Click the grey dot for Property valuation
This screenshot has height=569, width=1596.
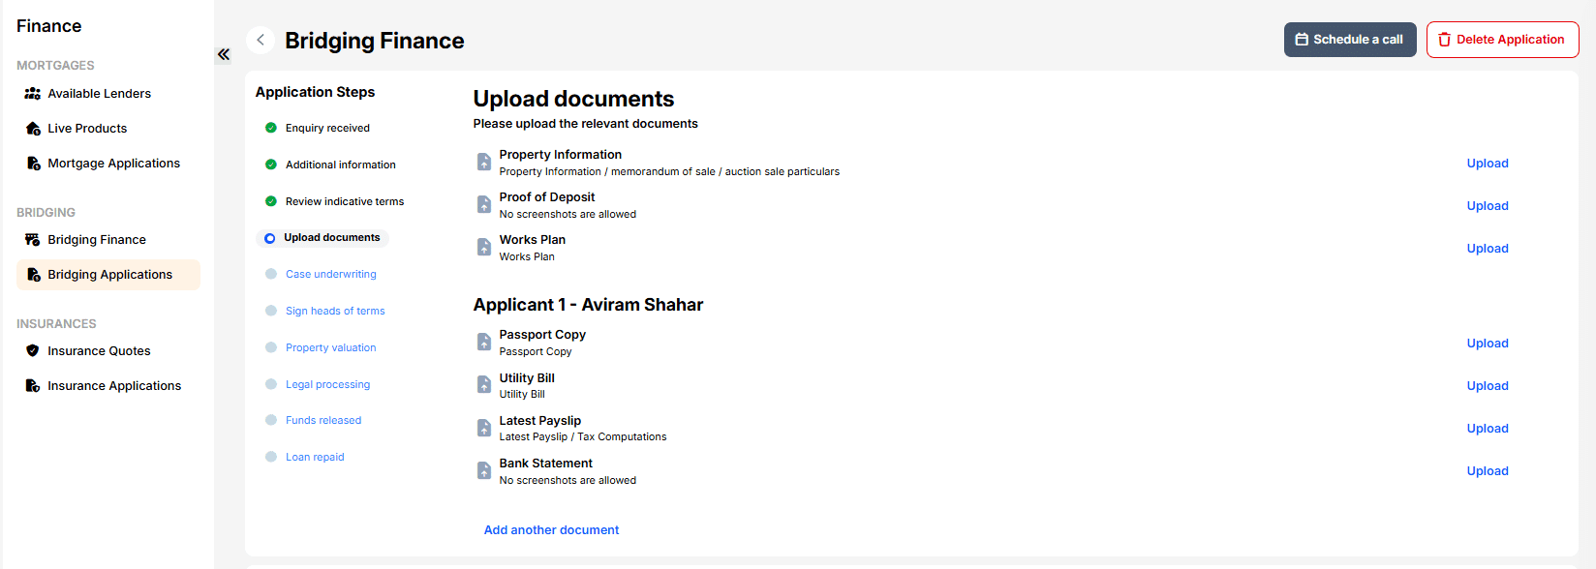pyautogui.click(x=271, y=347)
